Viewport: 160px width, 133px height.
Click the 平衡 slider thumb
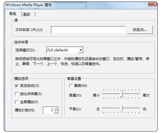pos(121,108)
